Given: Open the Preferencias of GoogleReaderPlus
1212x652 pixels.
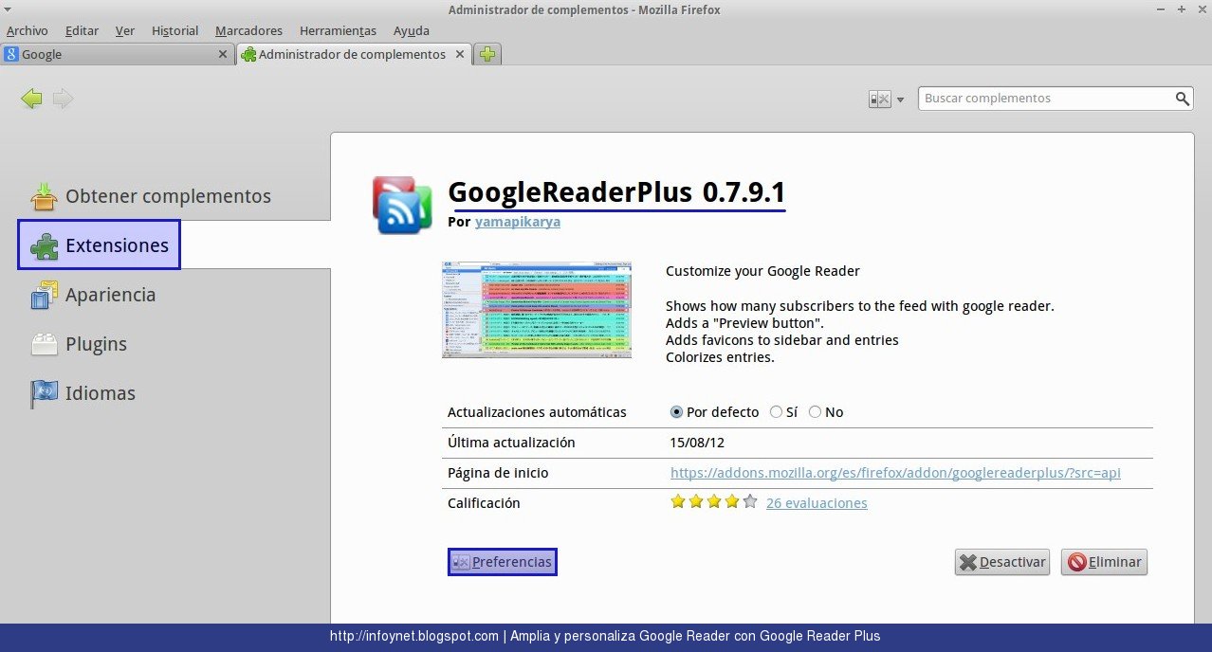Looking at the screenshot, I should click(502, 561).
